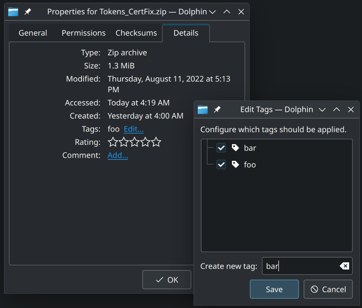
Task: Maximize the Edit Tags dialog with up chevron
Action: coord(336,109)
